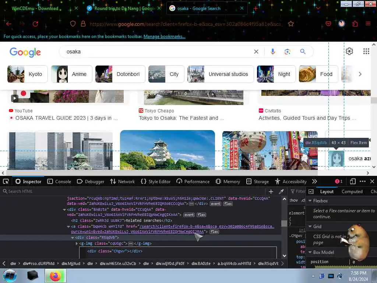This screenshot has width=377, height=283.
Task: Create a new node with the plus icon
Action: 271,191
